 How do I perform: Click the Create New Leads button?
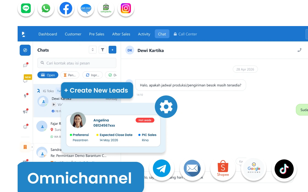97,90
